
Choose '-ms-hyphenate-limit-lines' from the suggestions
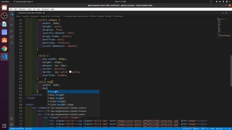pos(73,111)
